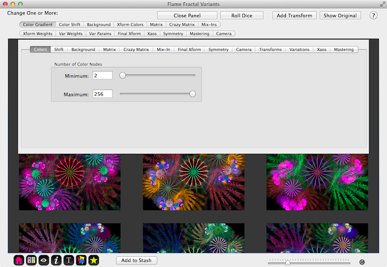Viewport: 387px width, 267px height.
Task: Click the yellow star icon
Action: [94, 260]
